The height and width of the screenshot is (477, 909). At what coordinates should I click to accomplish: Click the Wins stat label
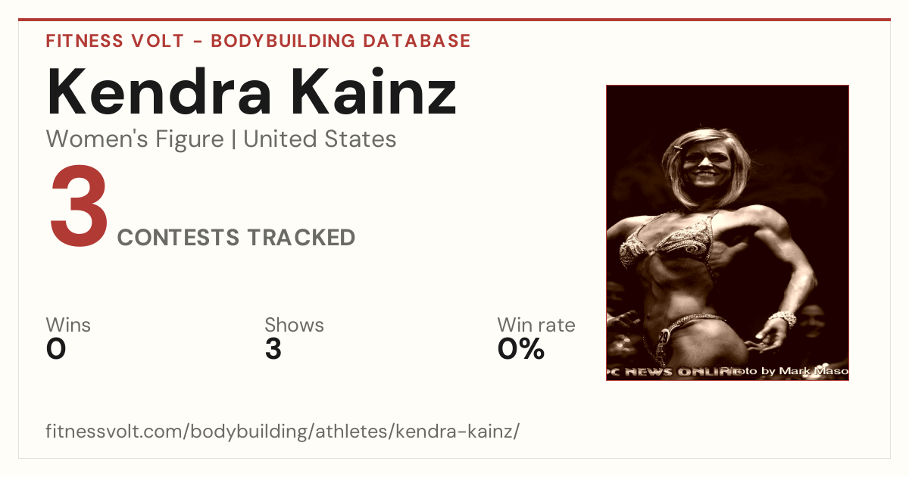pos(68,326)
